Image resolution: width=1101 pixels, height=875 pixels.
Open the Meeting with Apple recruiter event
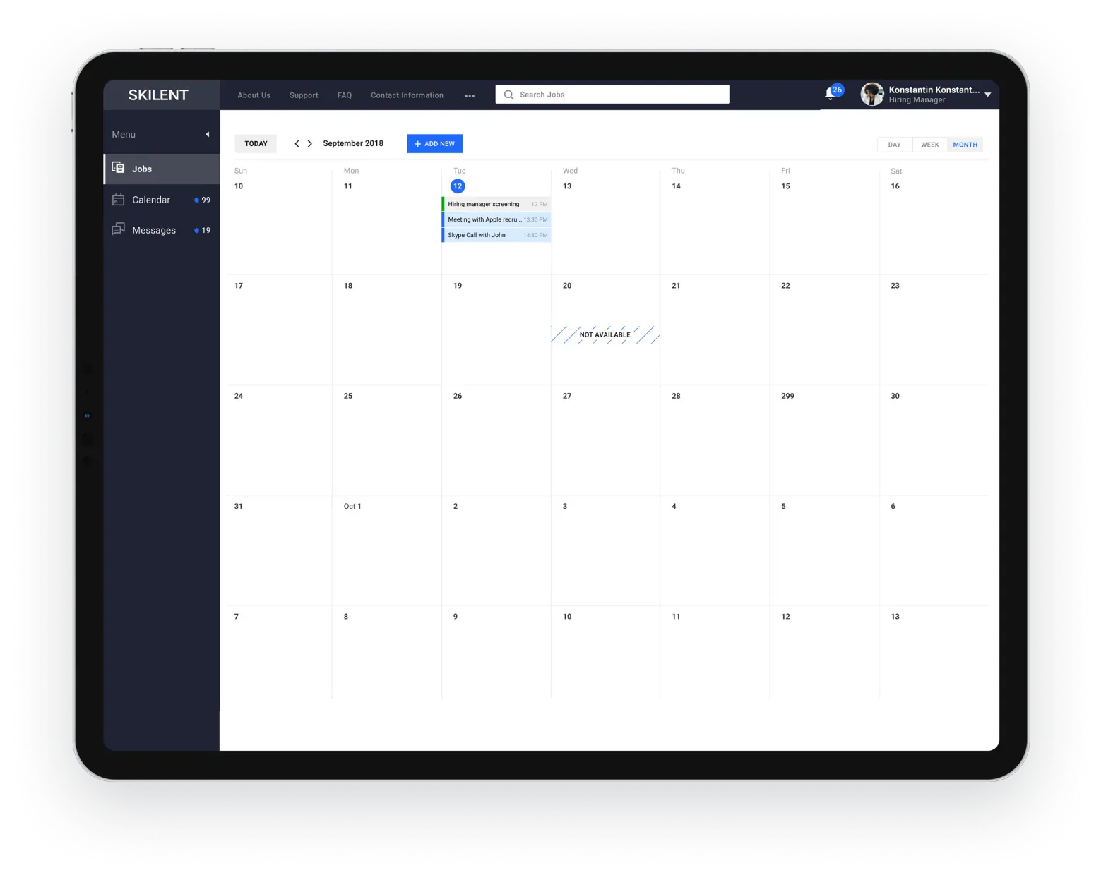pos(496,219)
